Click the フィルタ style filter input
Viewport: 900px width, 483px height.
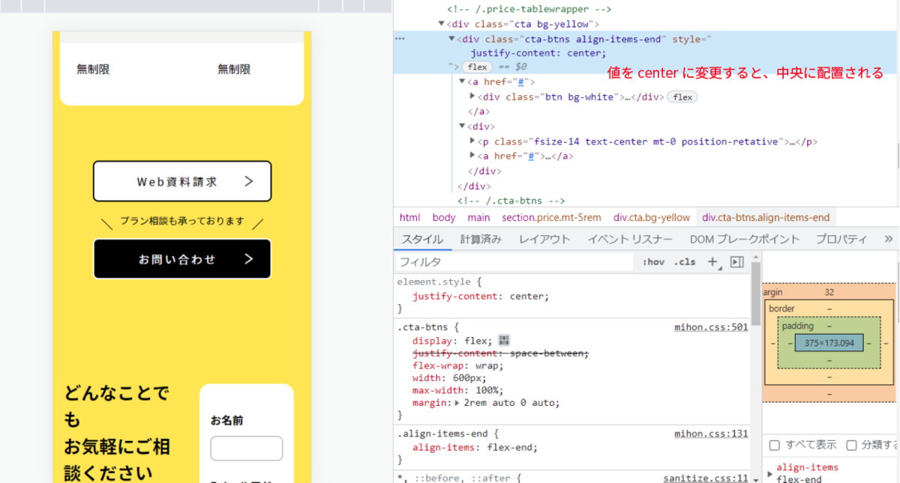514,262
